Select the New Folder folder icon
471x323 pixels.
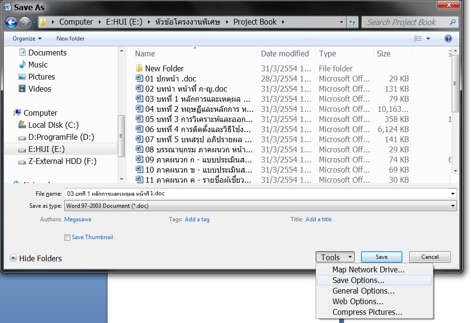[139, 68]
